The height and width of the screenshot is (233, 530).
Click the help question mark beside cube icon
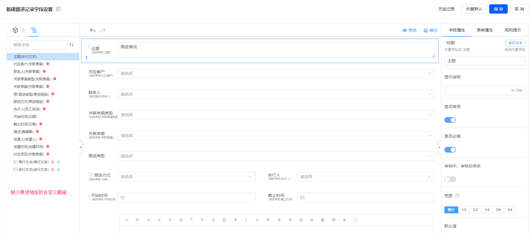point(23,30)
